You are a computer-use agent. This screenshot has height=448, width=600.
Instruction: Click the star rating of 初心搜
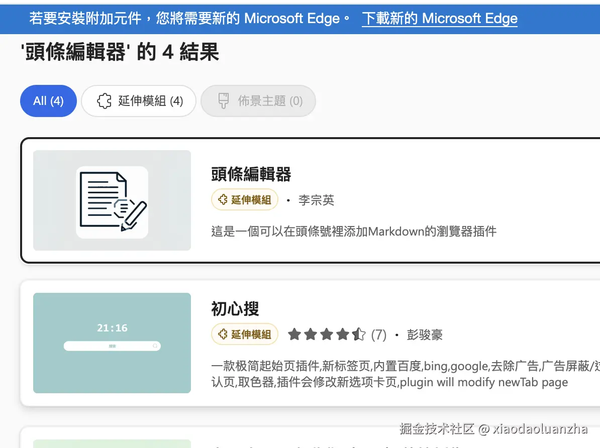pos(327,334)
